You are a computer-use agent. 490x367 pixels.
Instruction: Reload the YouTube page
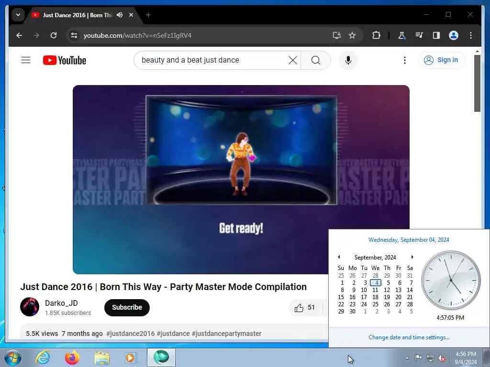point(54,35)
